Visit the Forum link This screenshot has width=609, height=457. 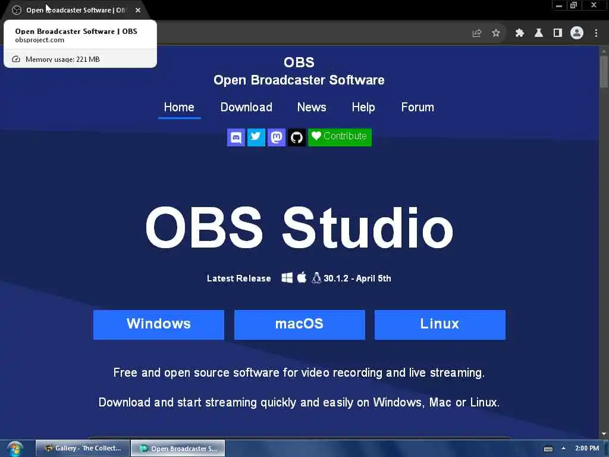tap(417, 107)
